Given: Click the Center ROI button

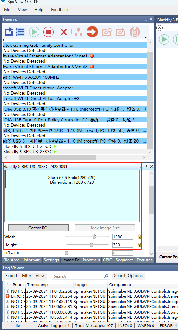Looking at the screenshot, I should click(38, 228).
